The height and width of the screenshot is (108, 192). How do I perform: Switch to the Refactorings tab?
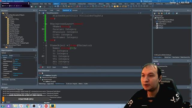(42, 84)
